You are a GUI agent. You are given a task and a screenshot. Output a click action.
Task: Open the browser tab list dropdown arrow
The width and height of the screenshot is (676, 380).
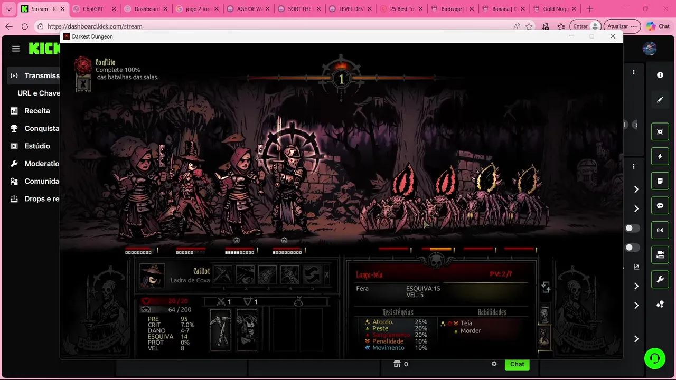(8, 9)
